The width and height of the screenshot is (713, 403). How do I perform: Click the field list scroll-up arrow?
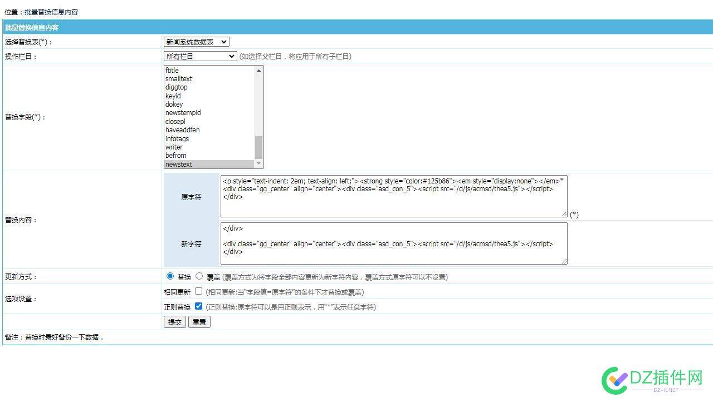pyautogui.click(x=258, y=71)
